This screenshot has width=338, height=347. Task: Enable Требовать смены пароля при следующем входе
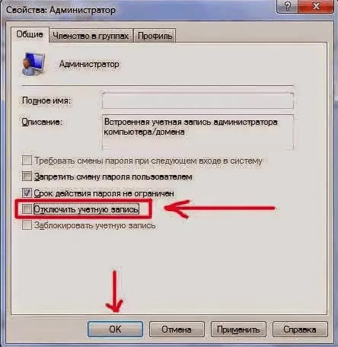pos(27,160)
